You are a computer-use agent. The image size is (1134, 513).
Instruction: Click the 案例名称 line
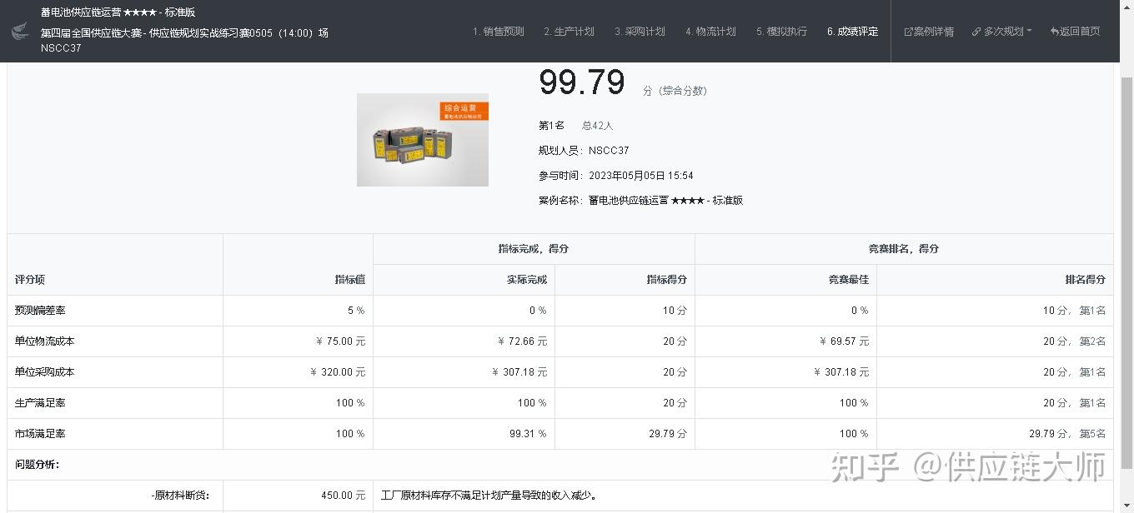(640, 201)
